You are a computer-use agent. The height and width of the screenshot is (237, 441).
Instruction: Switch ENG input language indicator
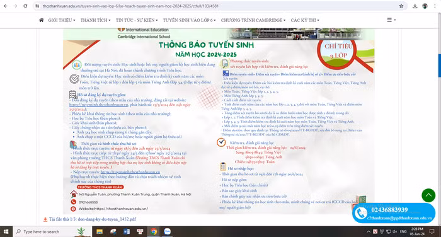tap(403, 231)
